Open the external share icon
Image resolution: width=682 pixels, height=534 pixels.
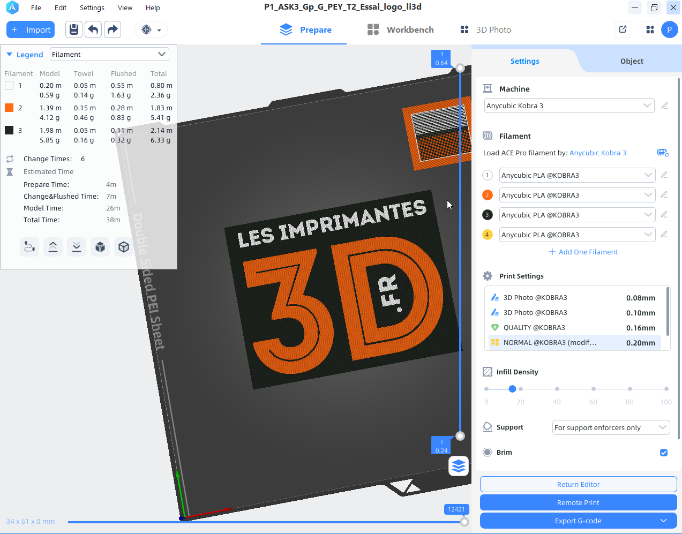(623, 29)
